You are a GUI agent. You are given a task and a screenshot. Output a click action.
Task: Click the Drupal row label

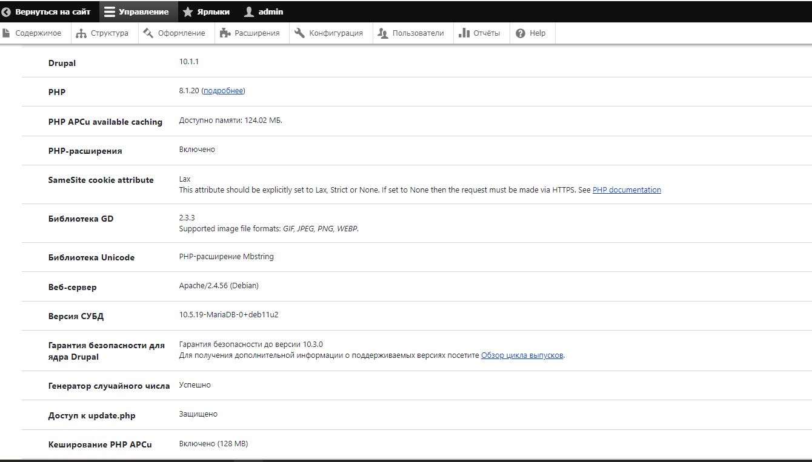tap(62, 63)
